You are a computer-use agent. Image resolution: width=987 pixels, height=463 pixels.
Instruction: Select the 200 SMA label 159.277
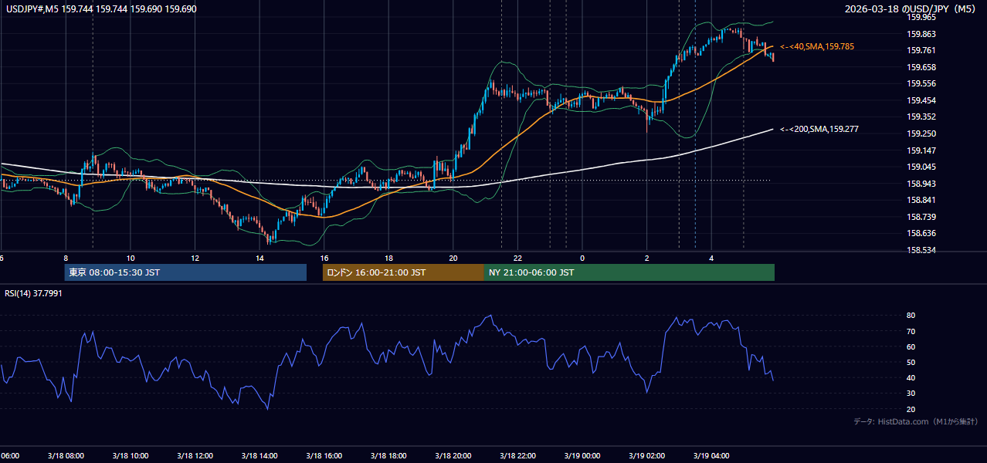tap(820, 129)
